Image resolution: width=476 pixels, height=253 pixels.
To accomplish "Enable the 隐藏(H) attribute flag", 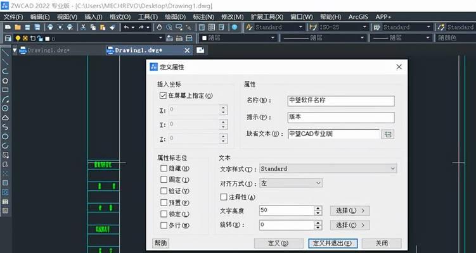I will coord(164,168).
